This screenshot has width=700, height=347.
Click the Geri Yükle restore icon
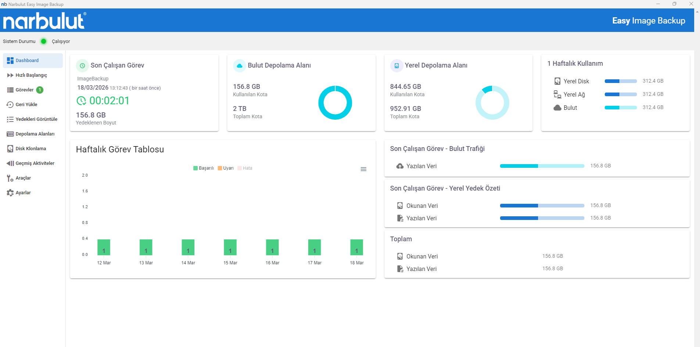click(10, 105)
